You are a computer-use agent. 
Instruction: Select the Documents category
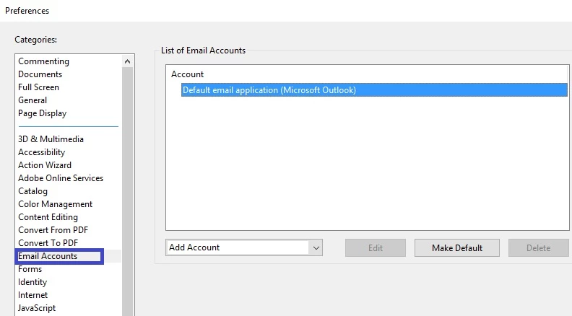point(40,74)
